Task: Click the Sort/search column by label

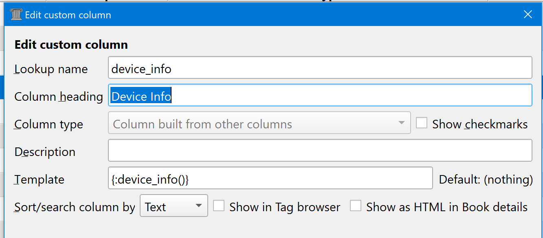Action: pos(75,207)
